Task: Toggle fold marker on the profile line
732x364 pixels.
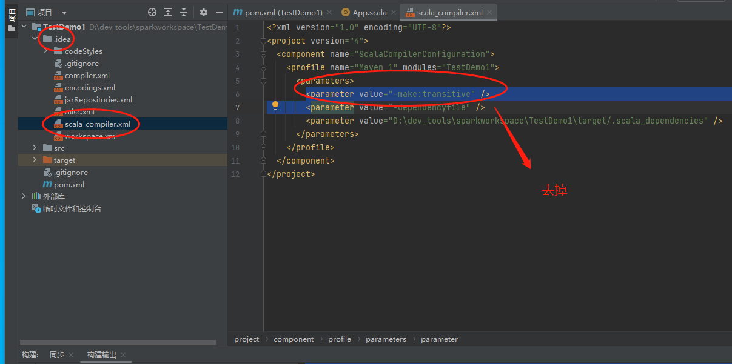Action: point(263,67)
